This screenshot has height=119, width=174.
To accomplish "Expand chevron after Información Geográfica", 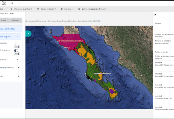I will tap(32, 9).
